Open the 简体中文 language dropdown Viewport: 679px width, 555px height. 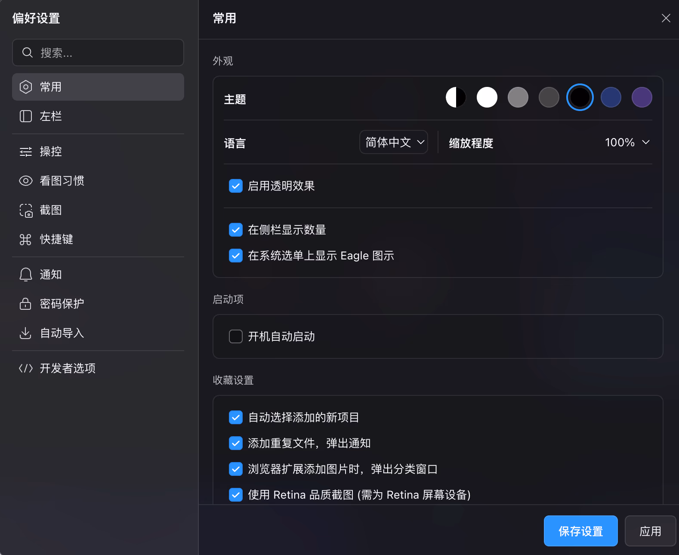point(394,142)
